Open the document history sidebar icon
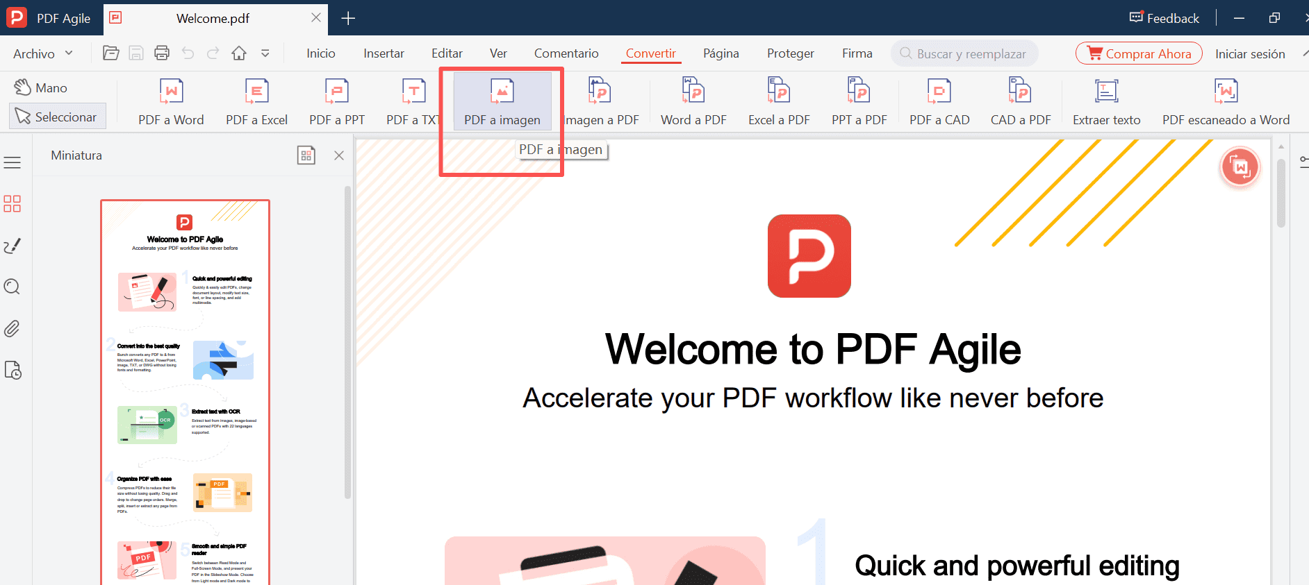The height and width of the screenshot is (585, 1309). [x=12, y=371]
